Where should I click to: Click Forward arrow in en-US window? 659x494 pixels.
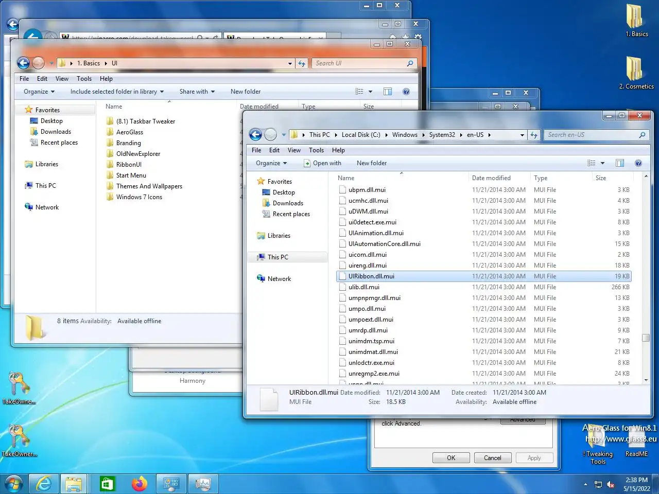(x=270, y=135)
